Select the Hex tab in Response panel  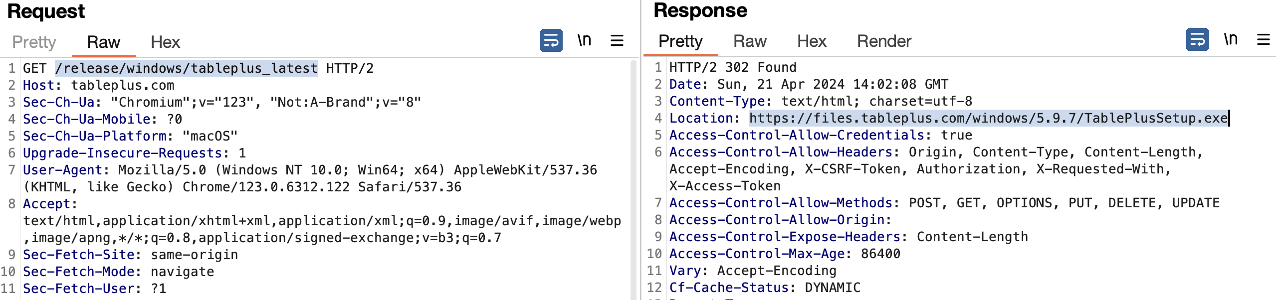(812, 41)
